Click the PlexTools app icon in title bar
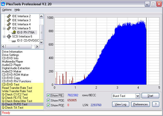This screenshot has width=163, height=116. pos(3,4)
